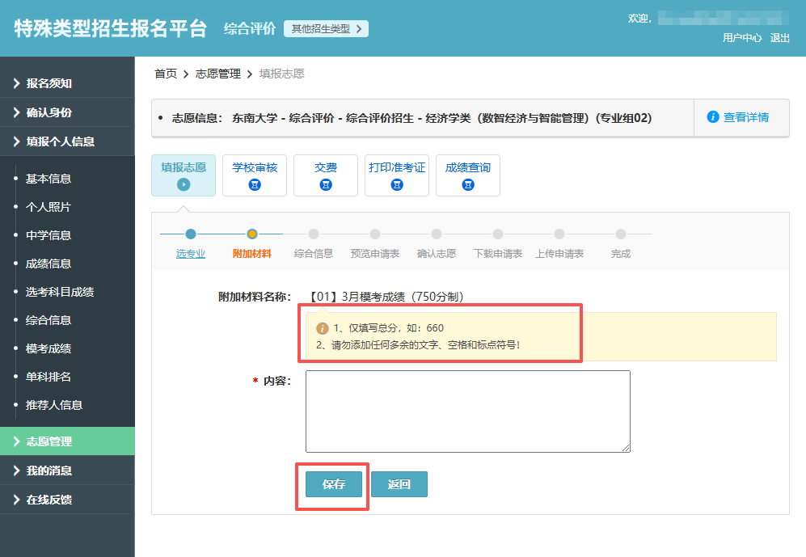
Task: Click the 综合评价 header label
Action: 250,29
